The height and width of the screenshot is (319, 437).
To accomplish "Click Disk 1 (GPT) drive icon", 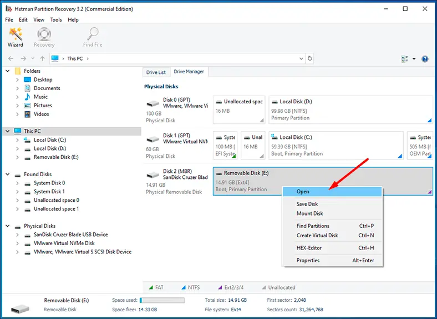I will pyautogui.click(x=153, y=139).
